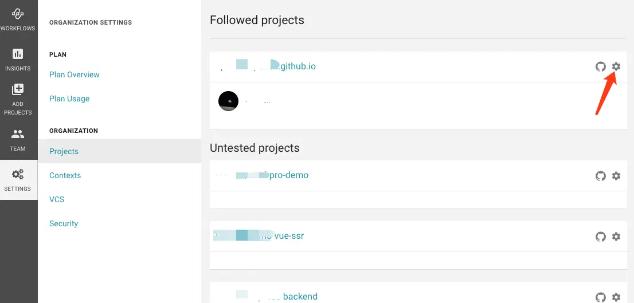The width and height of the screenshot is (634, 303).
Task: Open GitHub repo for github.io project
Action: [x=601, y=66]
